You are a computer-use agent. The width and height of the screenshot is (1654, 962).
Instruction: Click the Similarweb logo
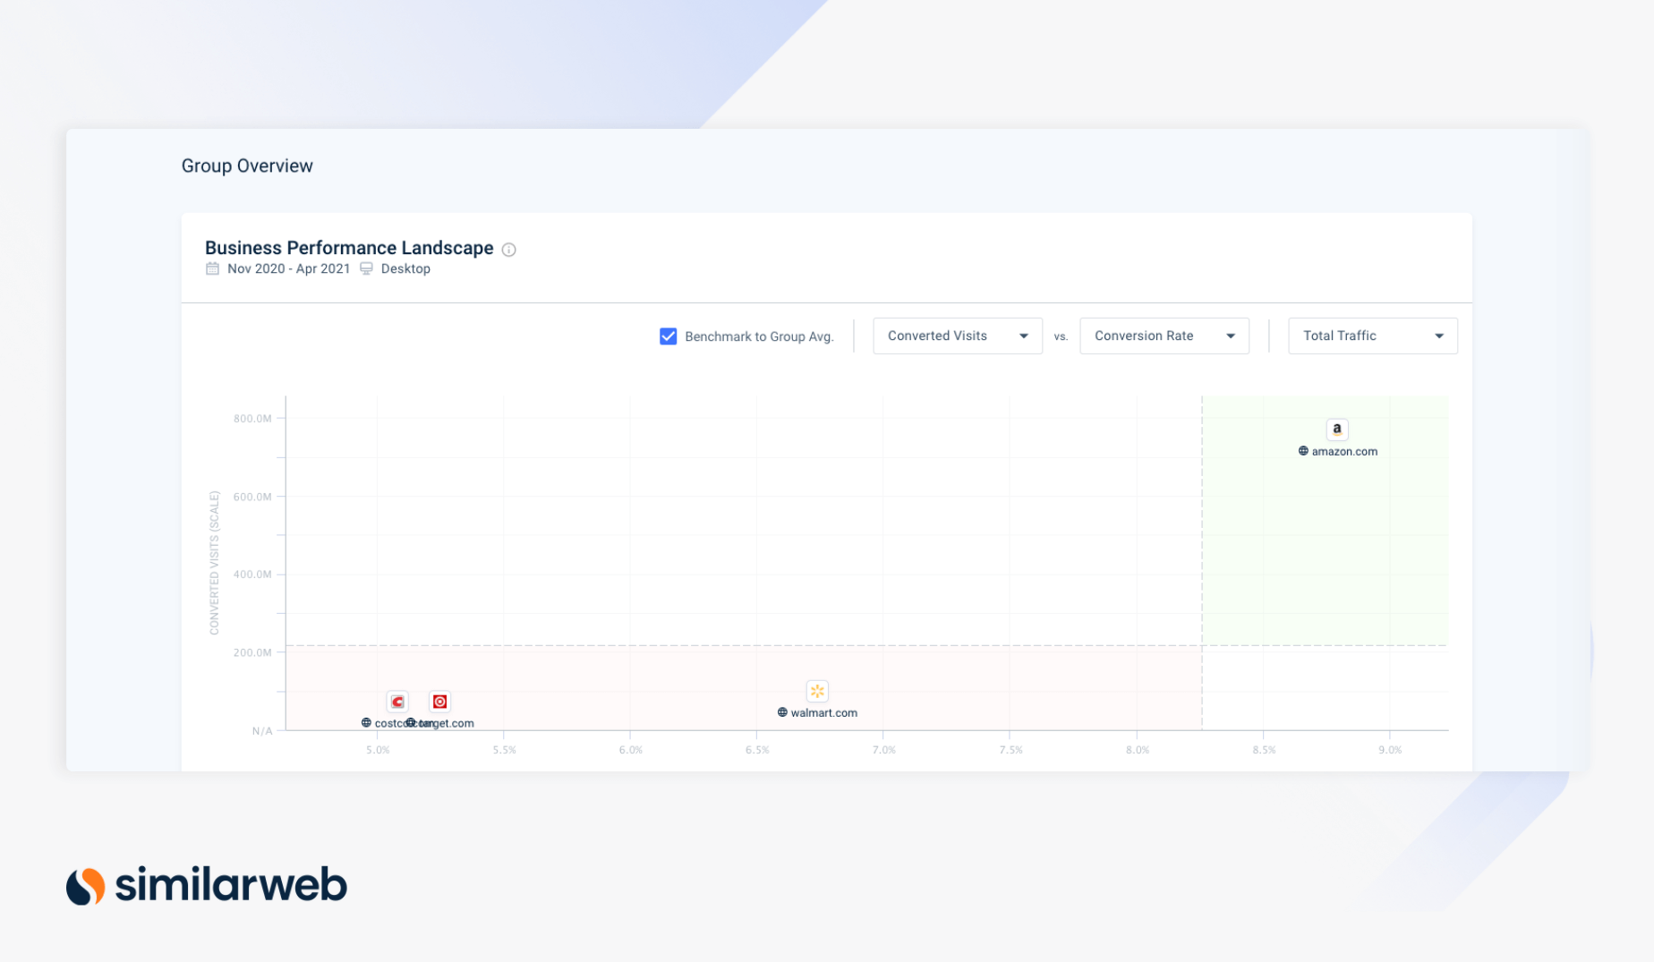207,885
